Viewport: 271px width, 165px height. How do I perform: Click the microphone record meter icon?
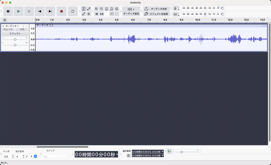tap(175, 8)
